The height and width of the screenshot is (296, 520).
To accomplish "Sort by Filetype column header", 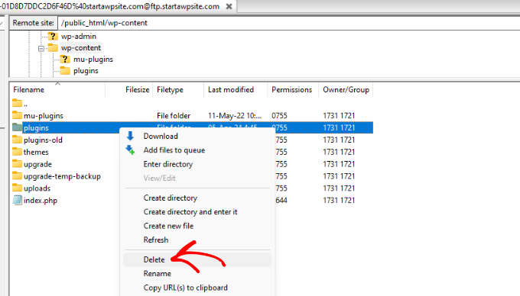I will click(x=170, y=89).
